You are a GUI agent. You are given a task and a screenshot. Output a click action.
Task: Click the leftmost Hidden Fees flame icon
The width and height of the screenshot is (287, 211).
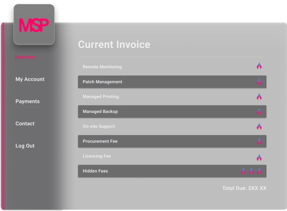click(243, 171)
